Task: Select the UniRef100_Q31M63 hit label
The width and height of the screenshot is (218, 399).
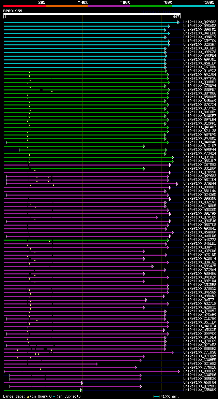Action: click(x=200, y=157)
